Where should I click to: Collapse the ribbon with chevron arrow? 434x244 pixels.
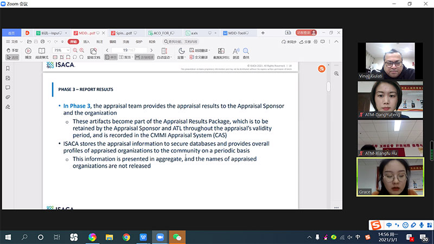click(x=336, y=42)
